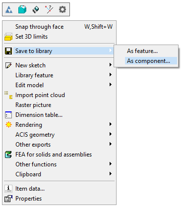Select FEA for solids and assemblies
This screenshot has height=208, width=184.
tap(59, 155)
